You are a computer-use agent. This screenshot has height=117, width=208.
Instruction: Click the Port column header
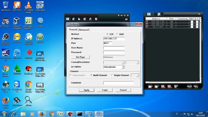pyautogui.click(x=171, y=19)
